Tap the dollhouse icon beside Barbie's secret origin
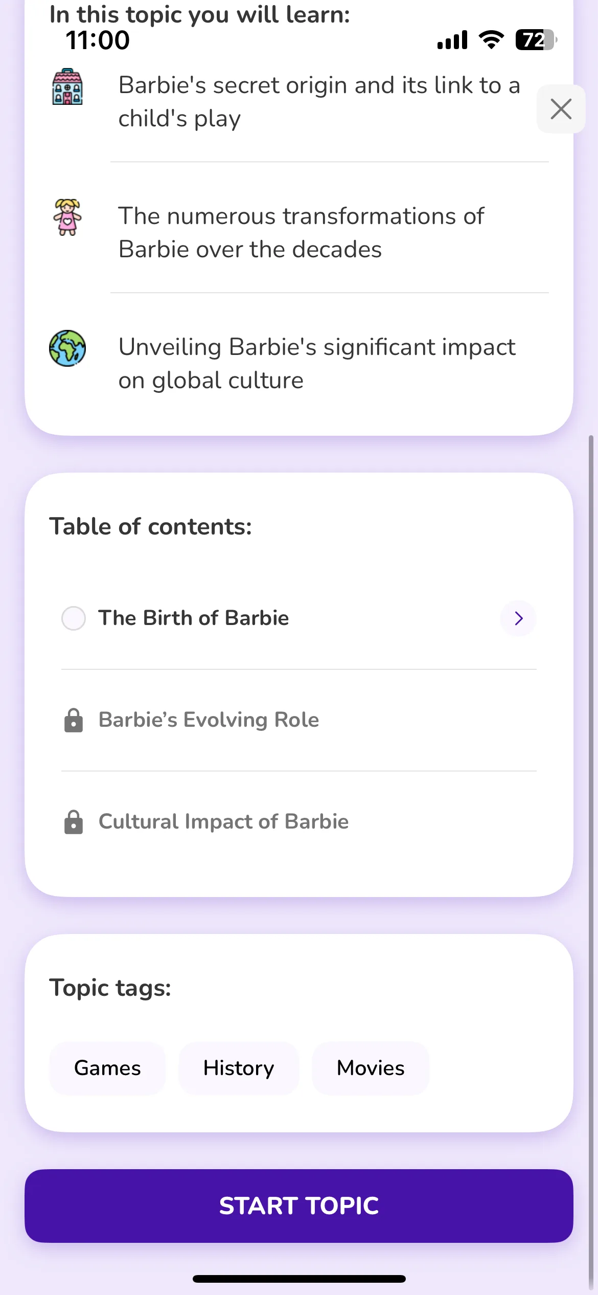 pos(67,86)
